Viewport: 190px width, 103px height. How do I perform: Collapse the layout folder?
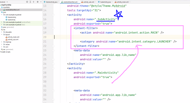[2, 35]
